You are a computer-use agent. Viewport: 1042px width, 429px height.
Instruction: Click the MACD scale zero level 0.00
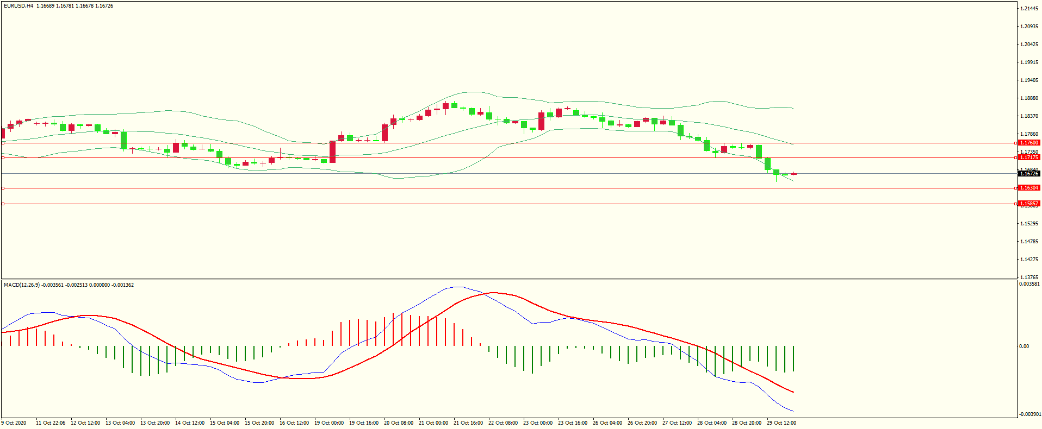(1024, 346)
